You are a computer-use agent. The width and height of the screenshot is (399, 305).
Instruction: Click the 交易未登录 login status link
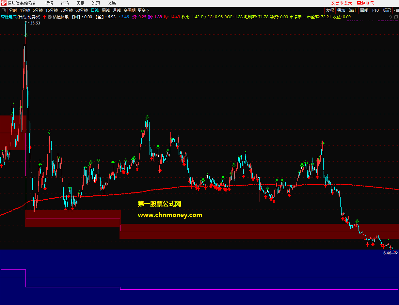[342, 3]
